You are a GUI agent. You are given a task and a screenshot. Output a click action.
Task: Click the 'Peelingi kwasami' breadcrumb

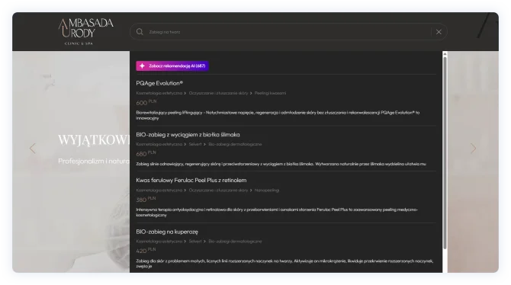pos(270,93)
